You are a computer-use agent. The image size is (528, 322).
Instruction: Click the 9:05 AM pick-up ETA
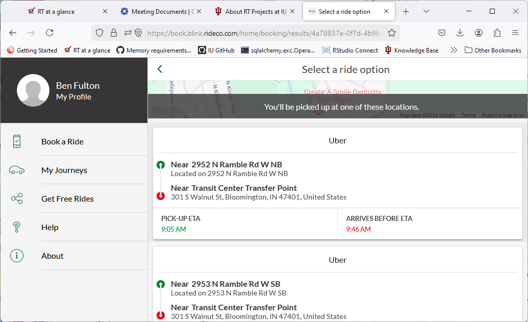174,229
